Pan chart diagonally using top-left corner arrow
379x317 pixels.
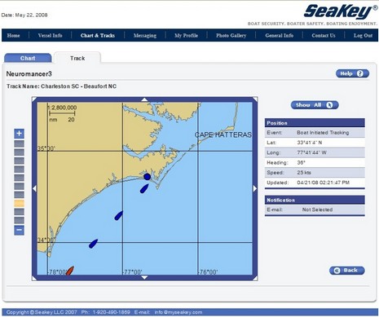click(x=34, y=99)
